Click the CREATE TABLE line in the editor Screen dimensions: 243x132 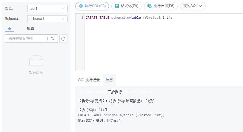[x=129, y=18]
